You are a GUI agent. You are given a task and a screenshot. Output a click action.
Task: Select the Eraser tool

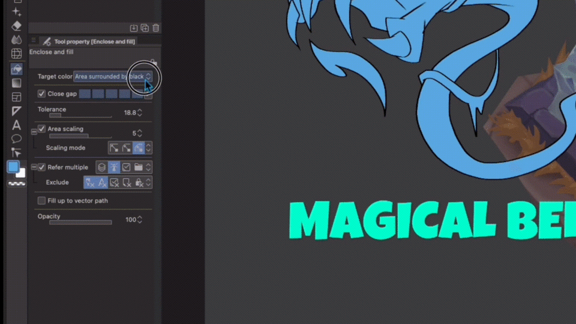[16, 26]
